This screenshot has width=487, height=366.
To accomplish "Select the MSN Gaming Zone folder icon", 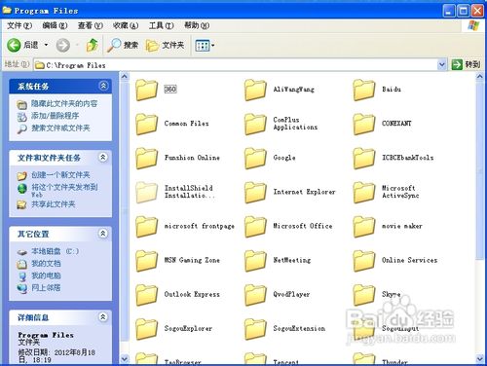I will [146, 261].
